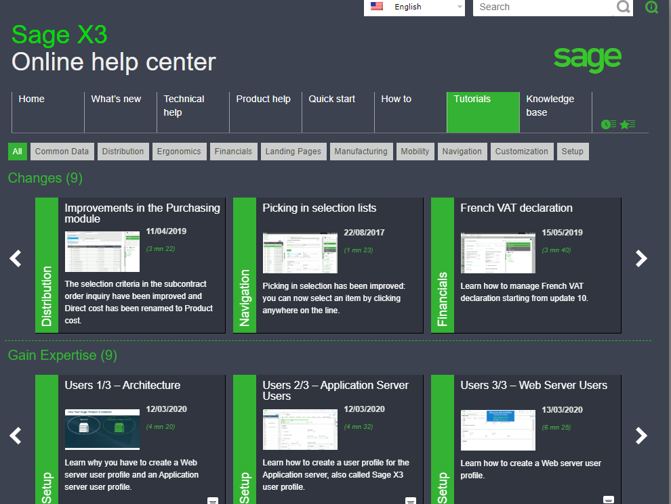Click title Users 2/3 – Application Server Users
The height and width of the screenshot is (504, 671).
[x=335, y=390]
